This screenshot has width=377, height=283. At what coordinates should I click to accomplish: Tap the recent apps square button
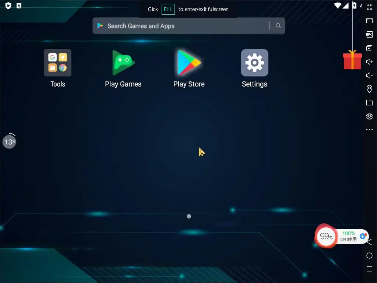point(369,269)
